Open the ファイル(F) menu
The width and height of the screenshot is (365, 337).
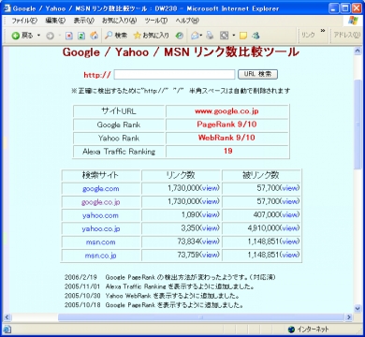[x=24, y=21]
